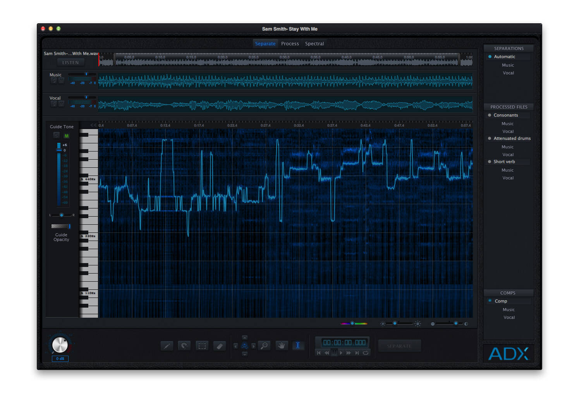Click the A 110Hz piano key
This screenshot has width=579, height=401.
point(88,293)
